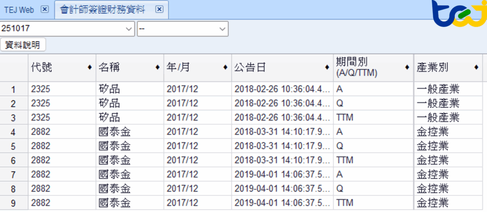Click sort icon on 期間別 column
Image resolution: width=487 pixels, height=212 pixels.
(407, 68)
